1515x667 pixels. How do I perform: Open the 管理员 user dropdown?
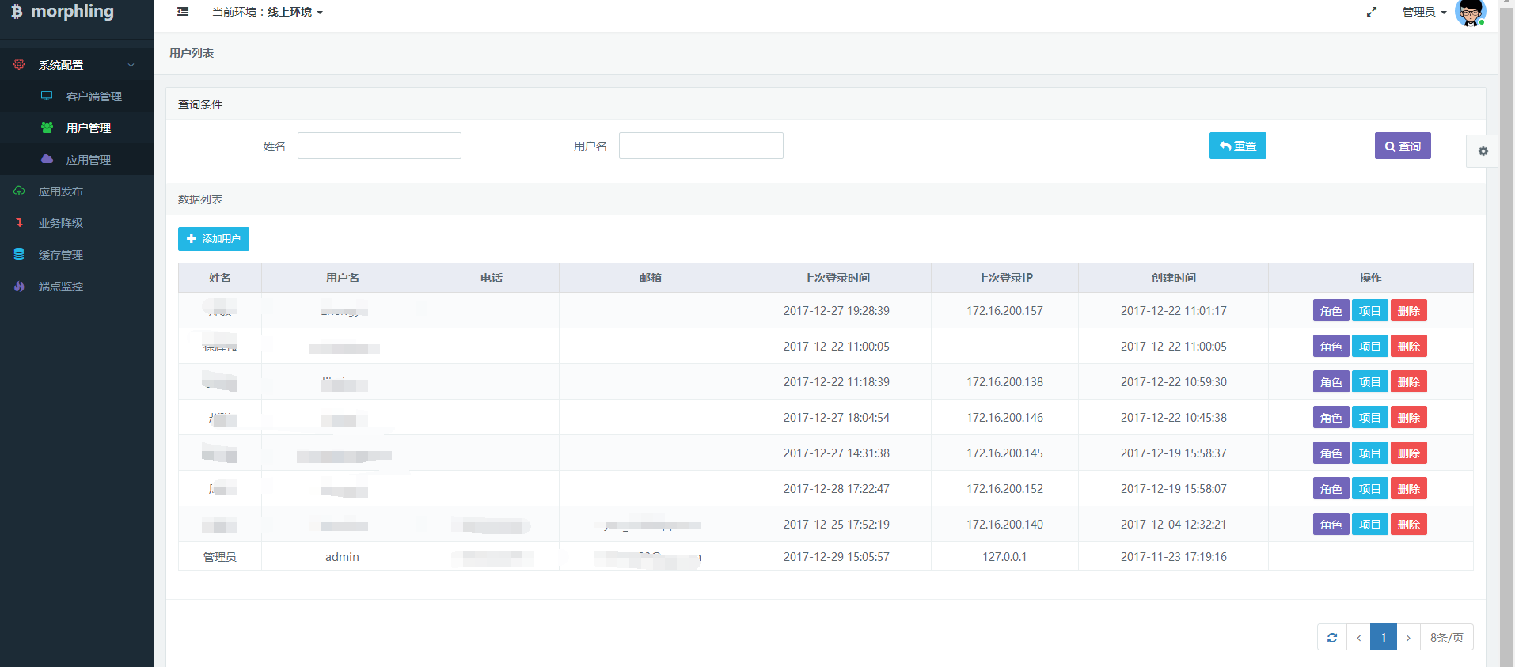tap(1425, 12)
